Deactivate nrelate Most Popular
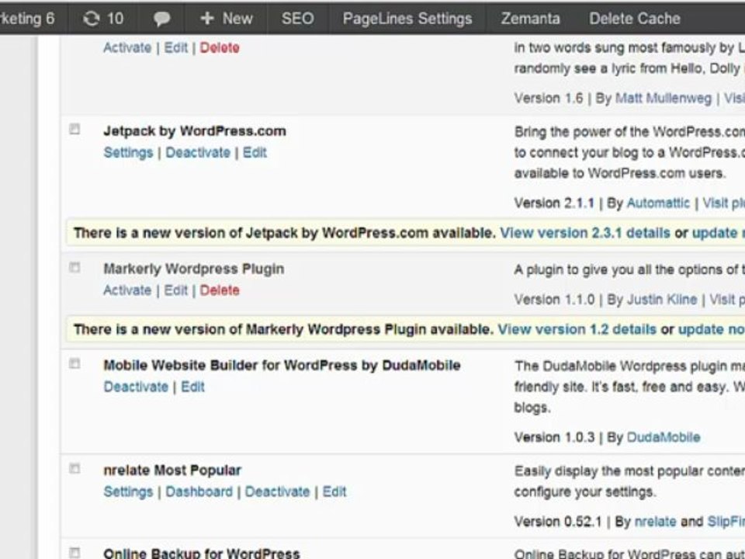 point(278,491)
